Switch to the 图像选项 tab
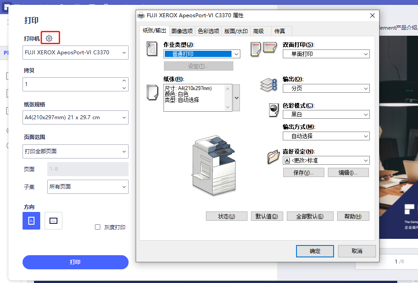Image resolution: width=418 pixels, height=283 pixels. pos(182,31)
